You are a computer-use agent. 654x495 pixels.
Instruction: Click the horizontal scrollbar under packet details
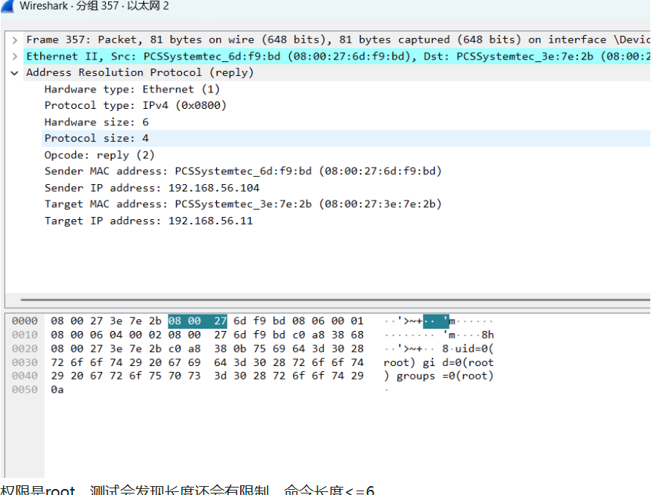(335, 300)
